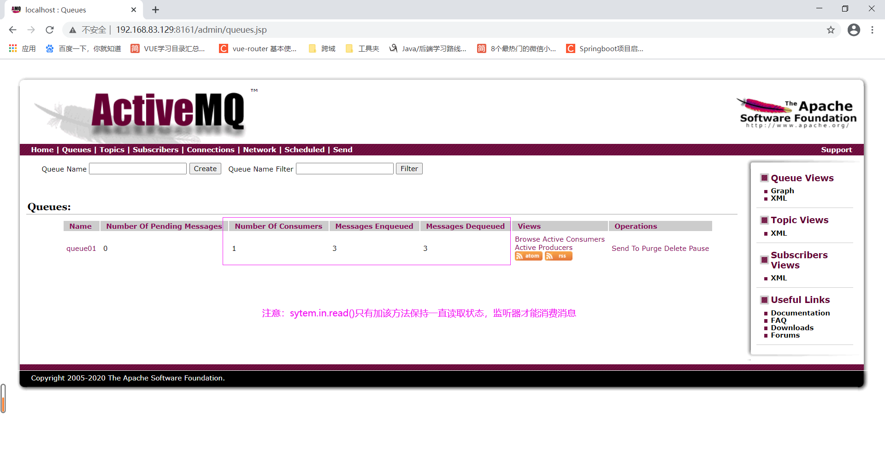Open the VUE学习目录汇总 bookmark
The image size is (885, 475).
[168, 48]
